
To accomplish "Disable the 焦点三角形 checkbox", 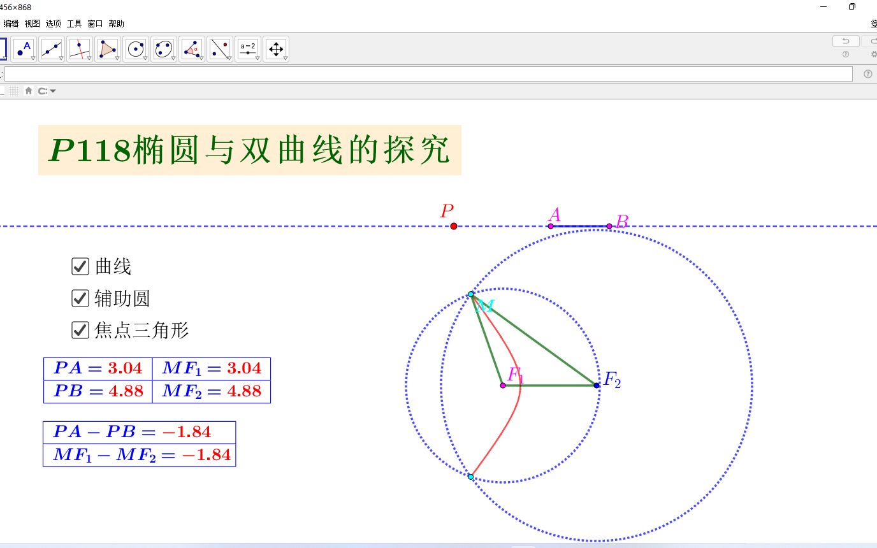I will click(x=80, y=330).
